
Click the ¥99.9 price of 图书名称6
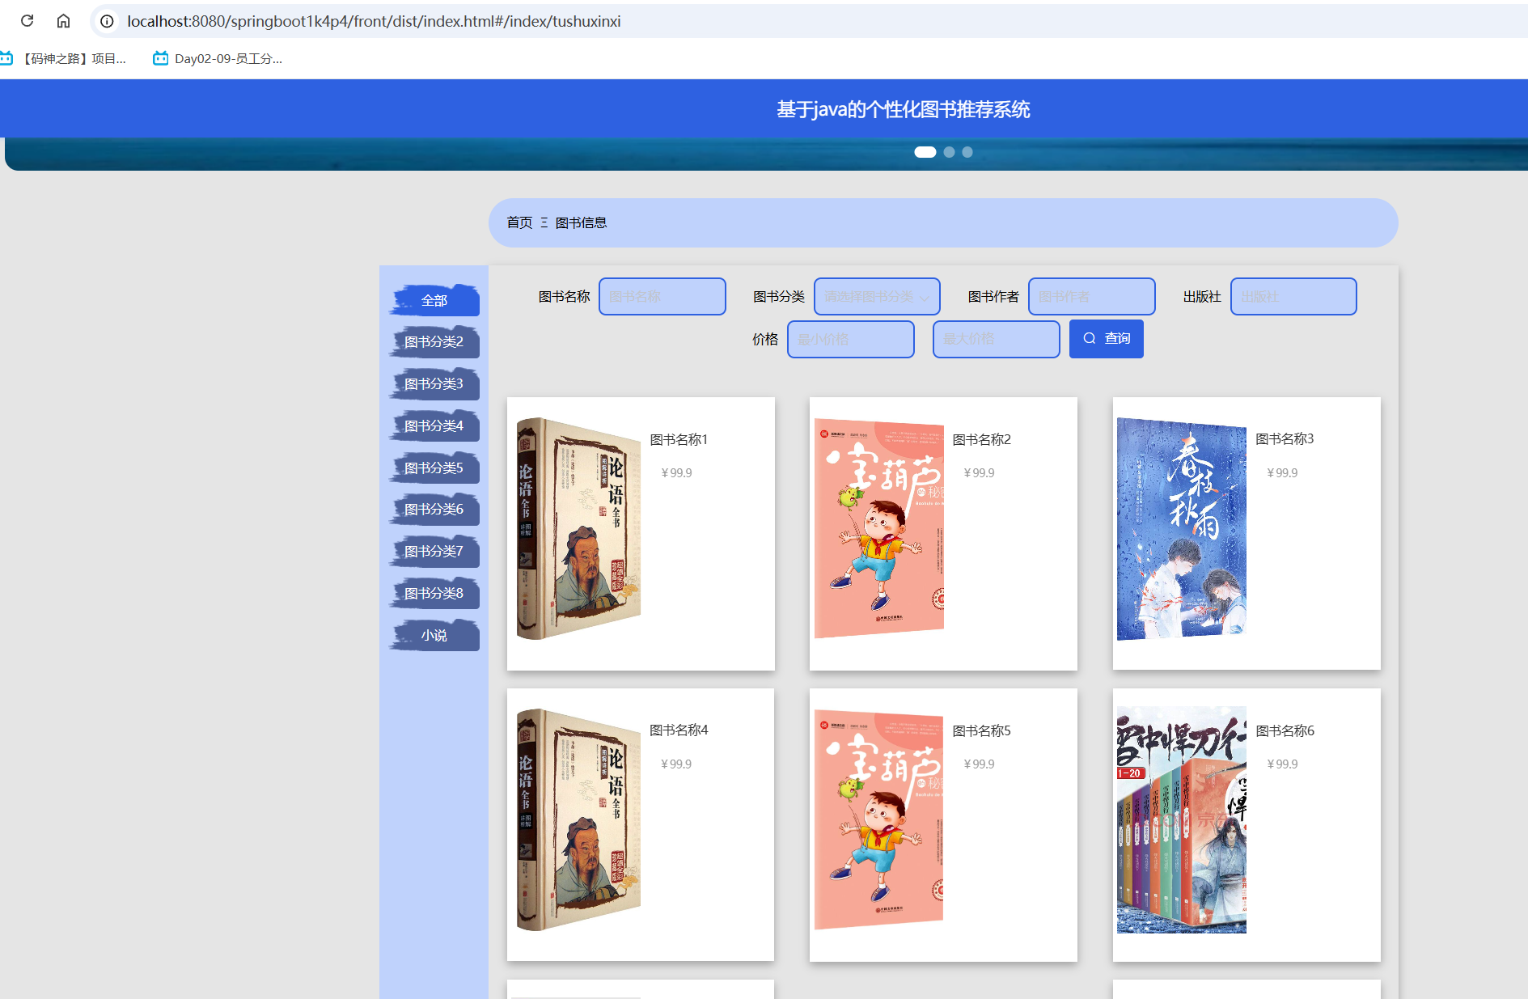coord(1282,764)
